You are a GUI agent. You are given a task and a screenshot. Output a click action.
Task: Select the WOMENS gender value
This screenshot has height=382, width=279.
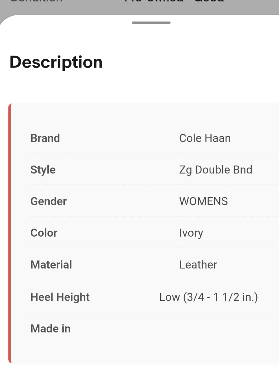pyautogui.click(x=203, y=201)
